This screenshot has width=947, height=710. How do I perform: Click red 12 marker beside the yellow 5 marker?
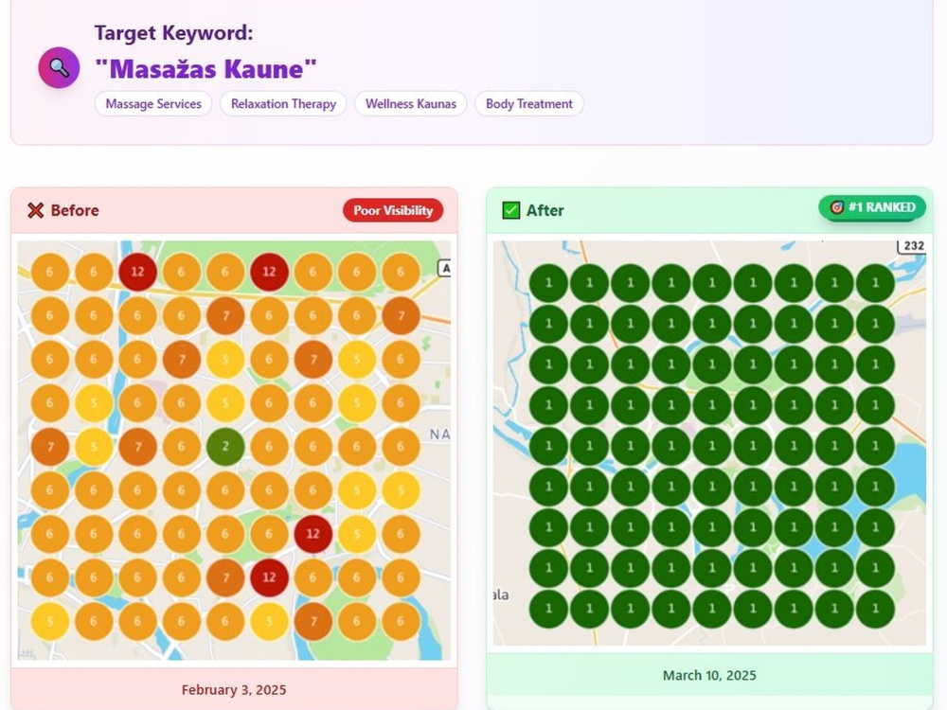pos(313,534)
